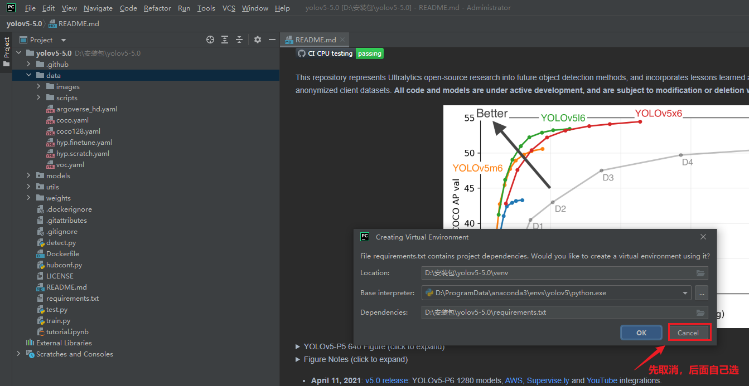
Task: Click the locate/select opened file icon
Action: pyautogui.click(x=210, y=40)
